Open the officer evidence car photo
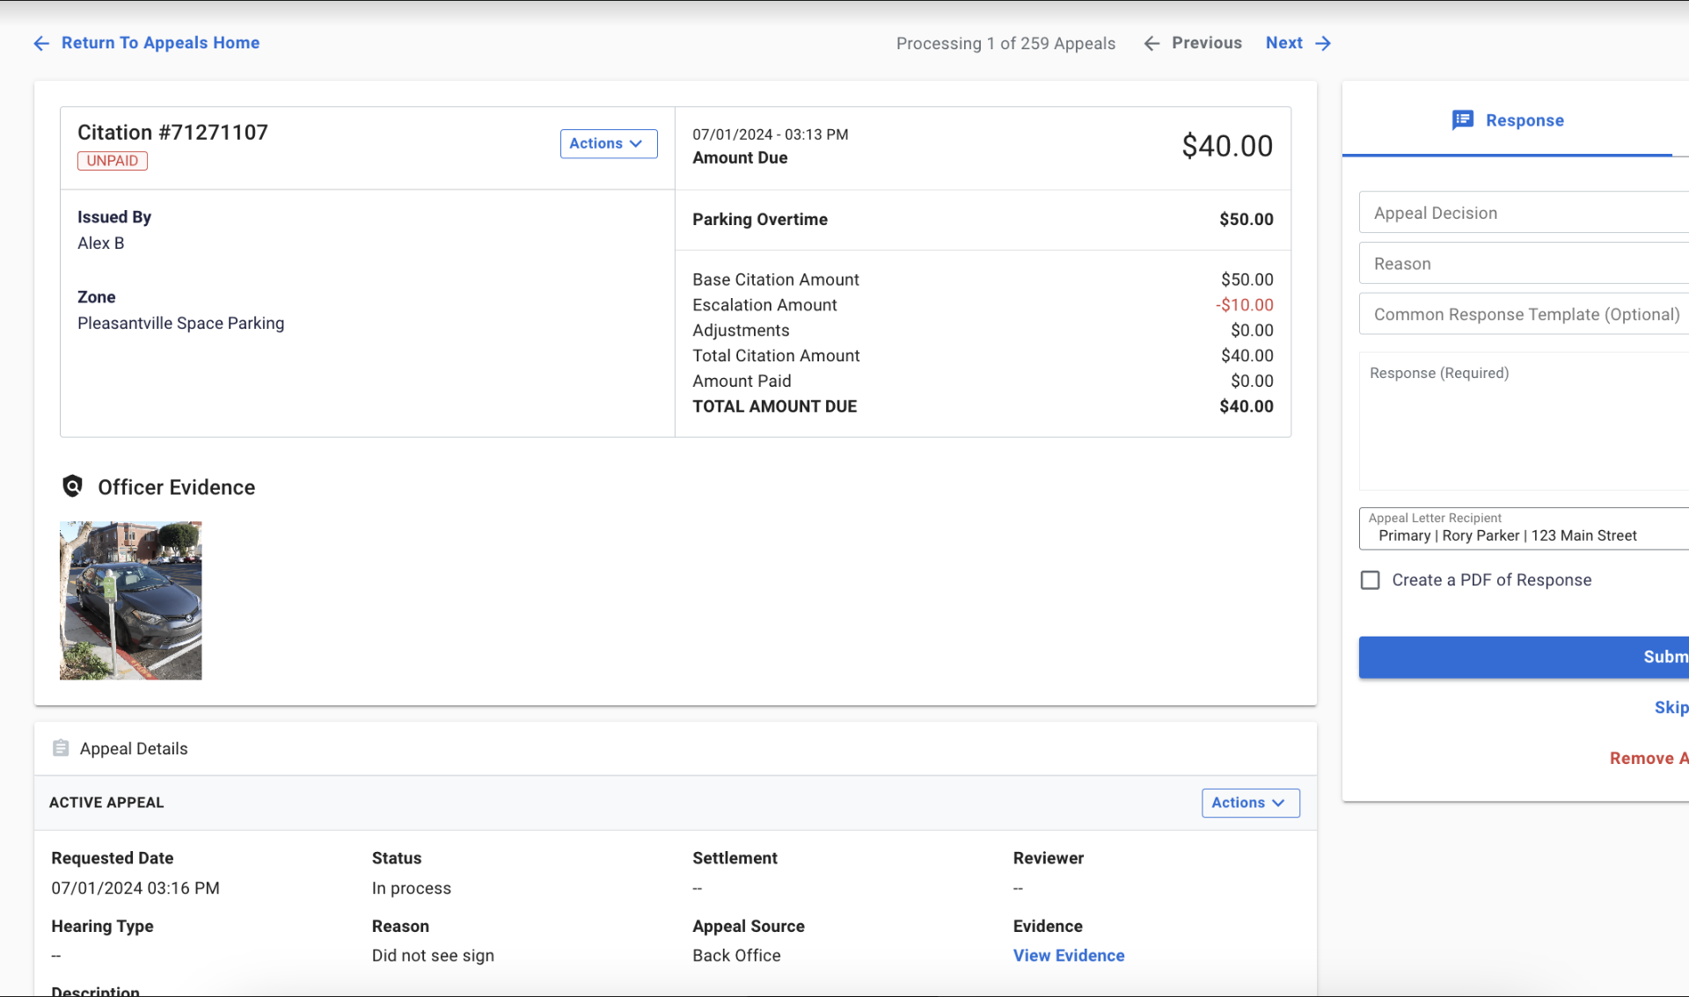Image resolution: width=1689 pixels, height=997 pixels. coord(130,600)
